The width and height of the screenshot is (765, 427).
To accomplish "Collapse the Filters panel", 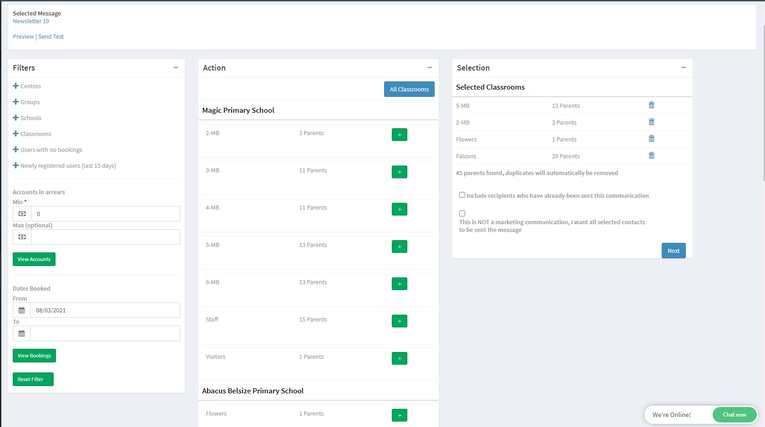I will [x=176, y=67].
